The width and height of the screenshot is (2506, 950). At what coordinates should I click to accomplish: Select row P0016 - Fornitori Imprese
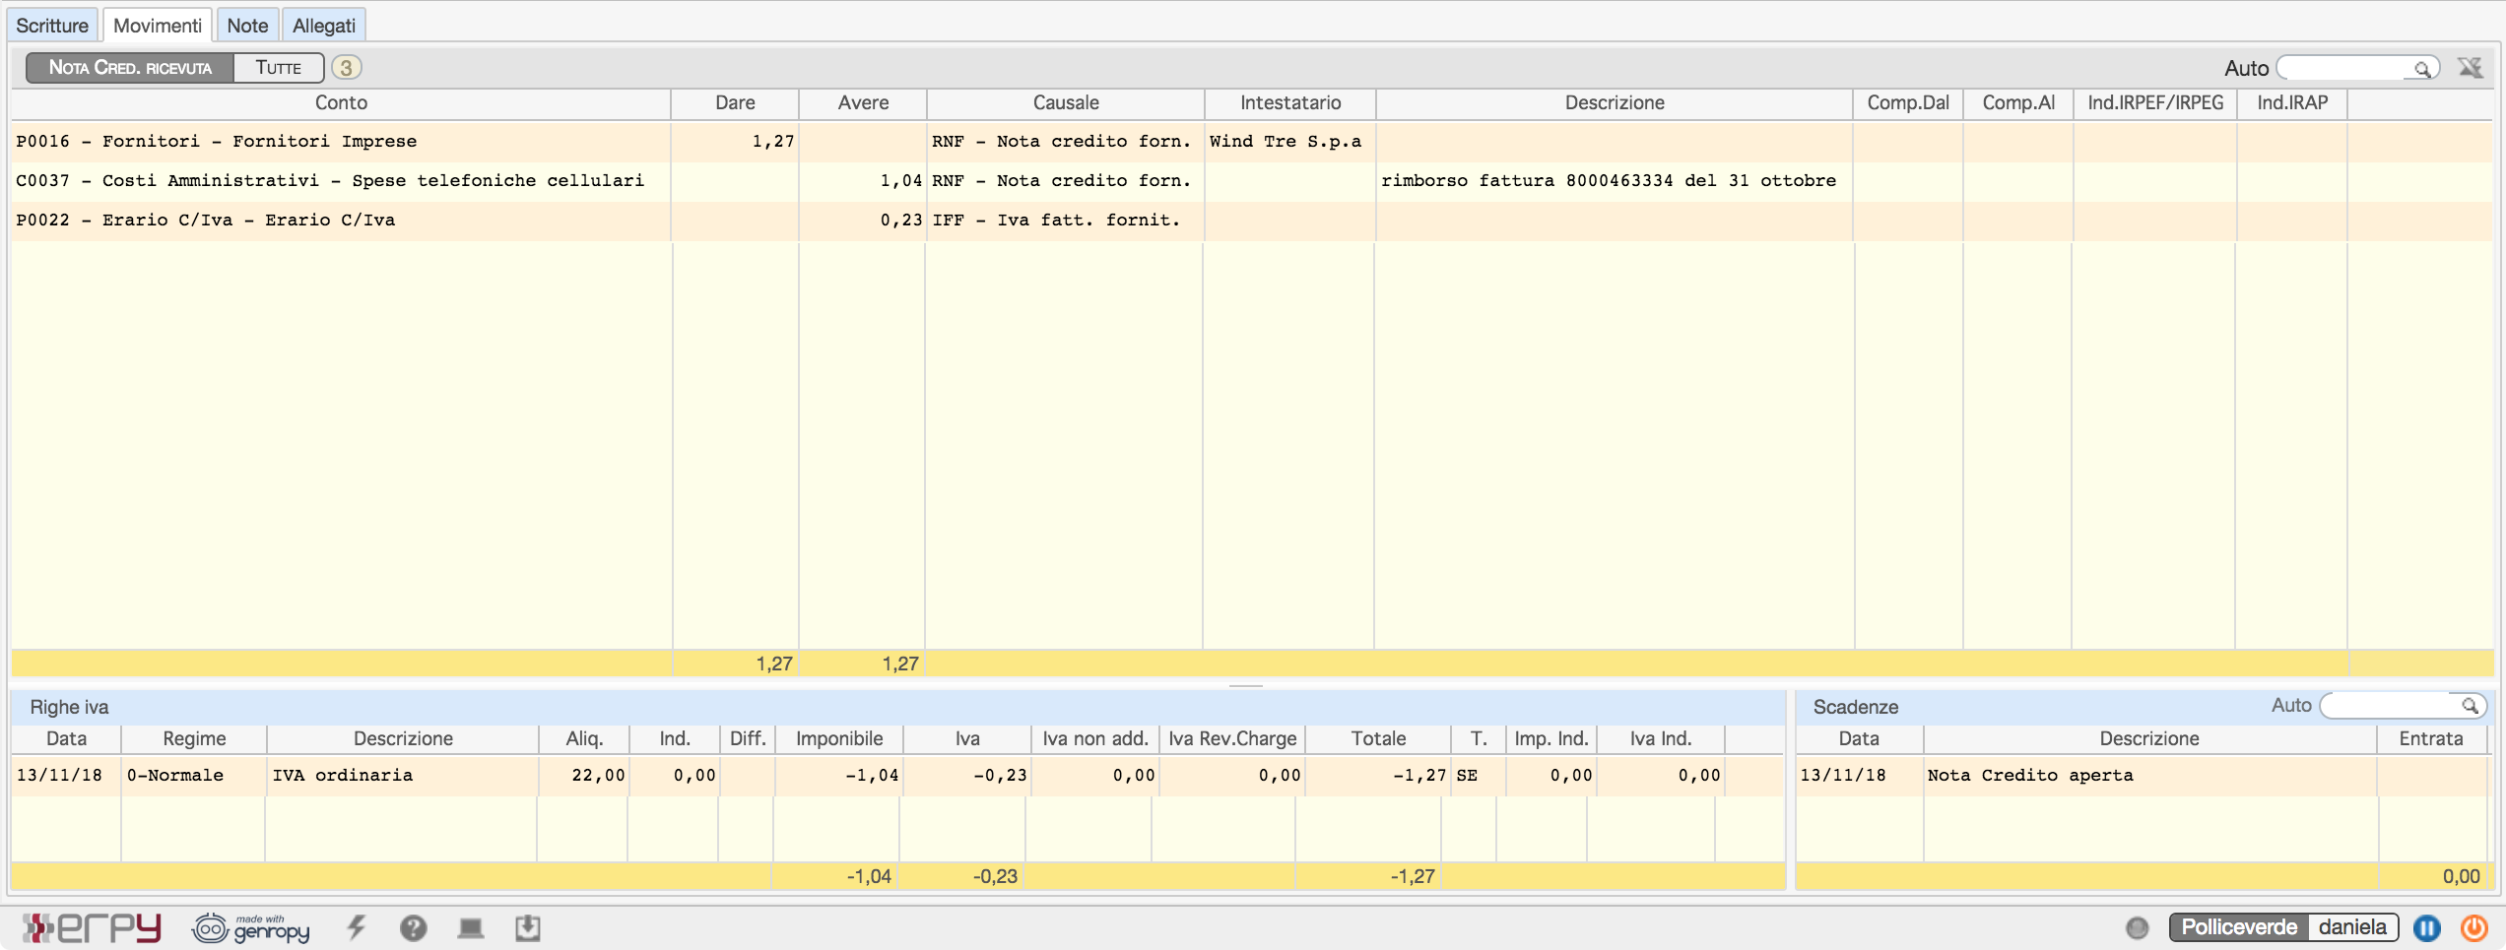[1252, 142]
